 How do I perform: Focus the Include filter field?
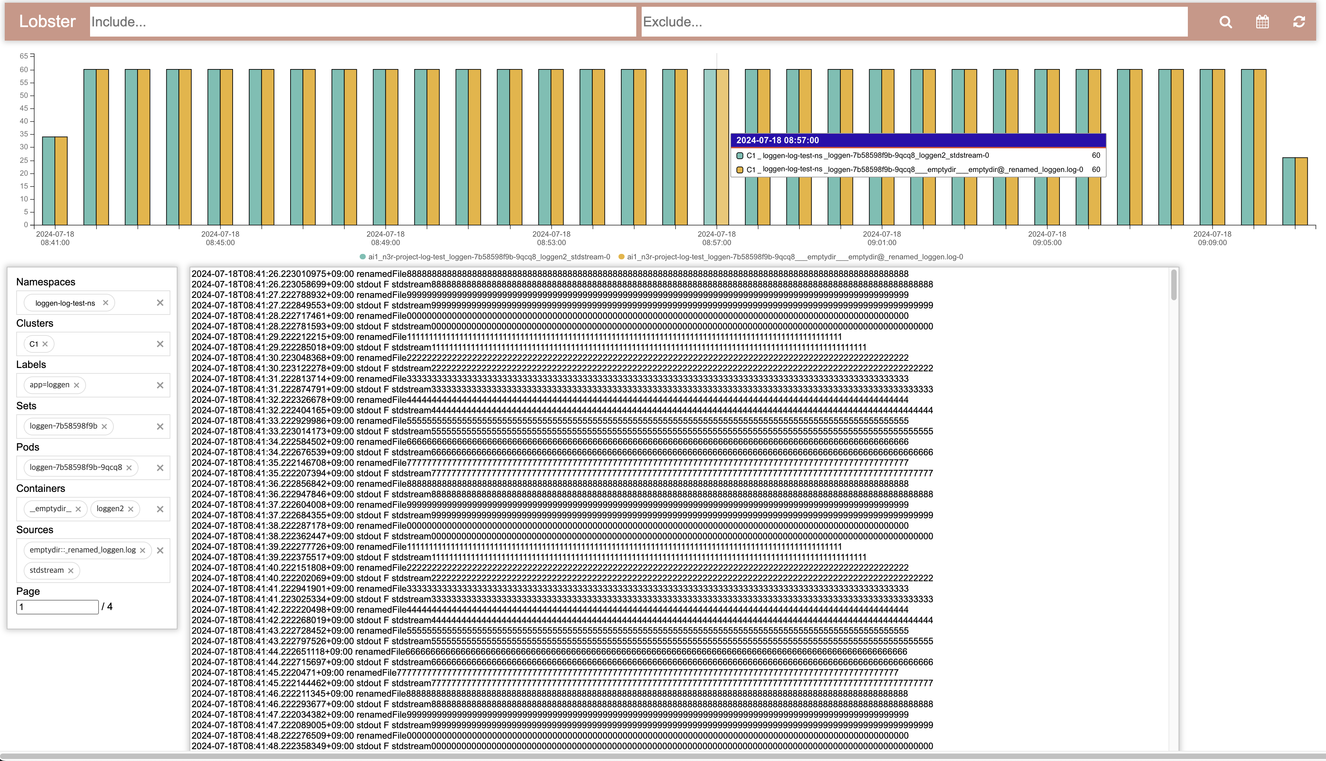click(363, 22)
